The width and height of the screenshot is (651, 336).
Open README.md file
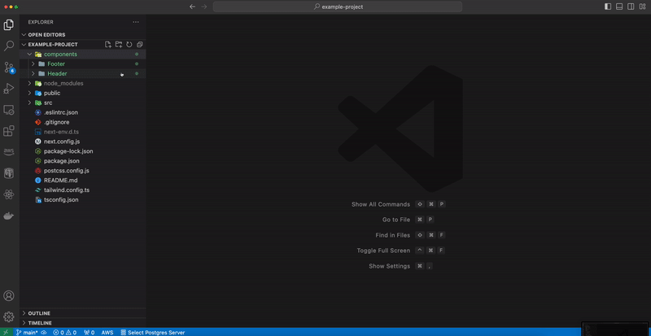(x=83, y=181)
